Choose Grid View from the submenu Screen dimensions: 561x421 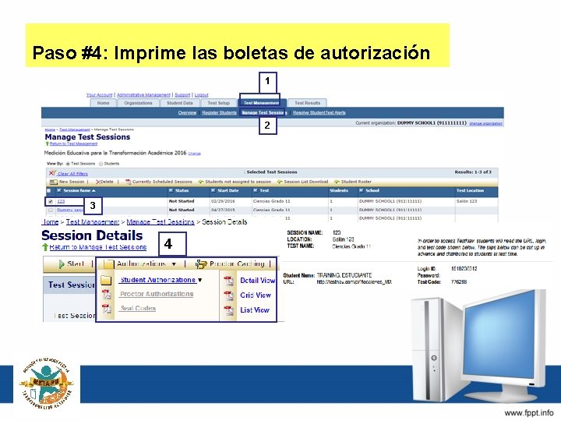pos(256,295)
